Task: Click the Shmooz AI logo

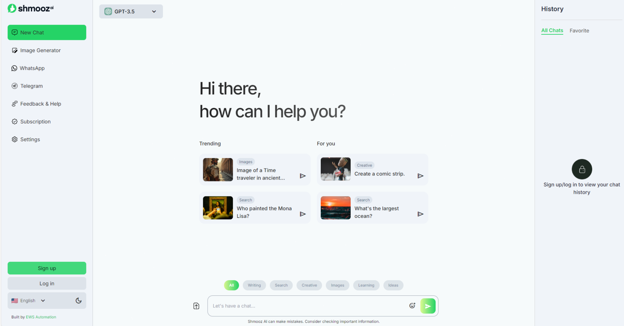Action: coord(31,8)
